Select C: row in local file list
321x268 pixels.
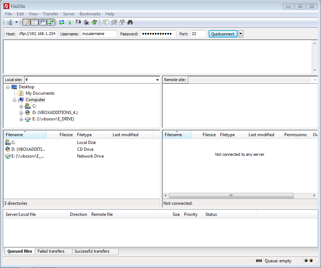(81, 143)
